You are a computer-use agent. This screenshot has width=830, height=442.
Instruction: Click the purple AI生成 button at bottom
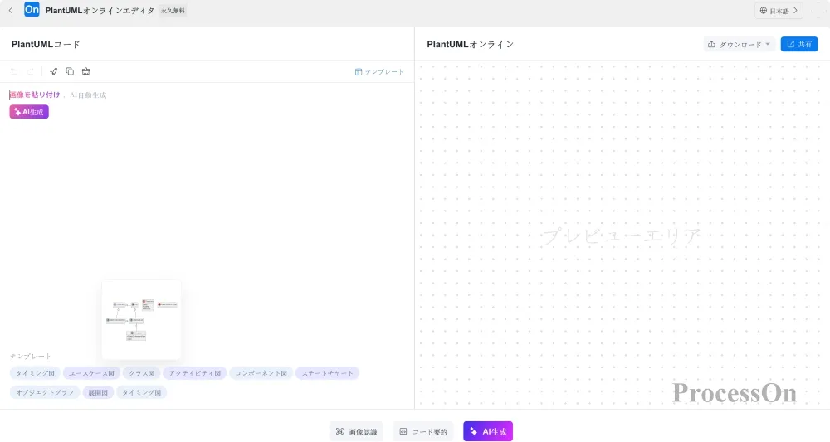click(488, 431)
